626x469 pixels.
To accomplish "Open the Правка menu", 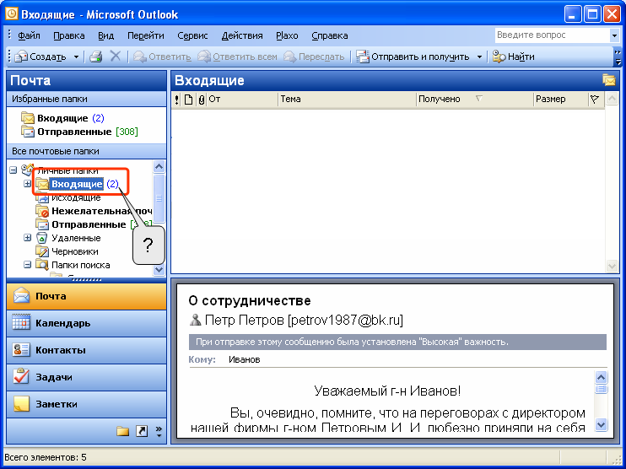I will (69, 36).
